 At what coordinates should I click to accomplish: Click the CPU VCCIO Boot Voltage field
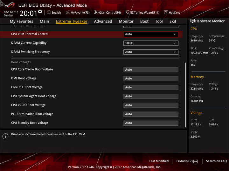(x=151, y=105)
